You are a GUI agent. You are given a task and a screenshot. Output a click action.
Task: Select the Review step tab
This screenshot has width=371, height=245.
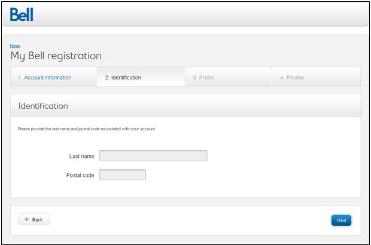[x=316, y=77]
